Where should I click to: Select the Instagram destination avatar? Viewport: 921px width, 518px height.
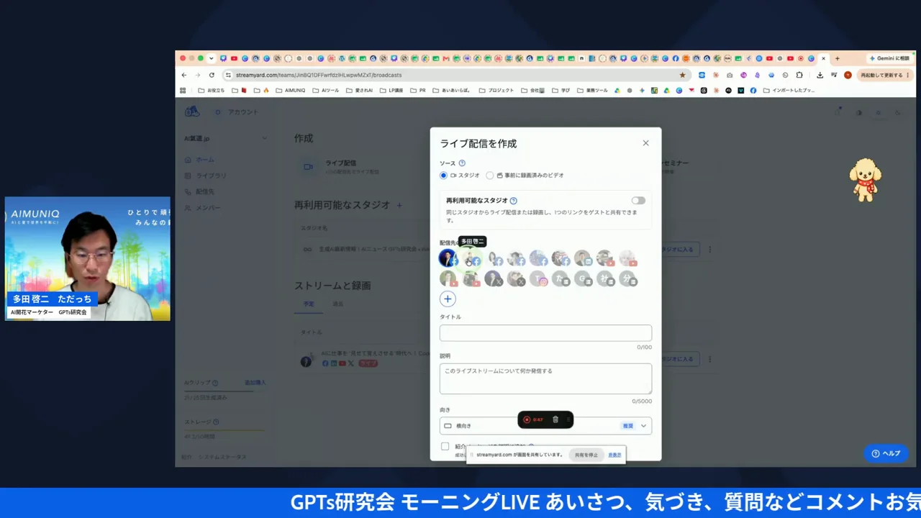click(x=539, y=278)
